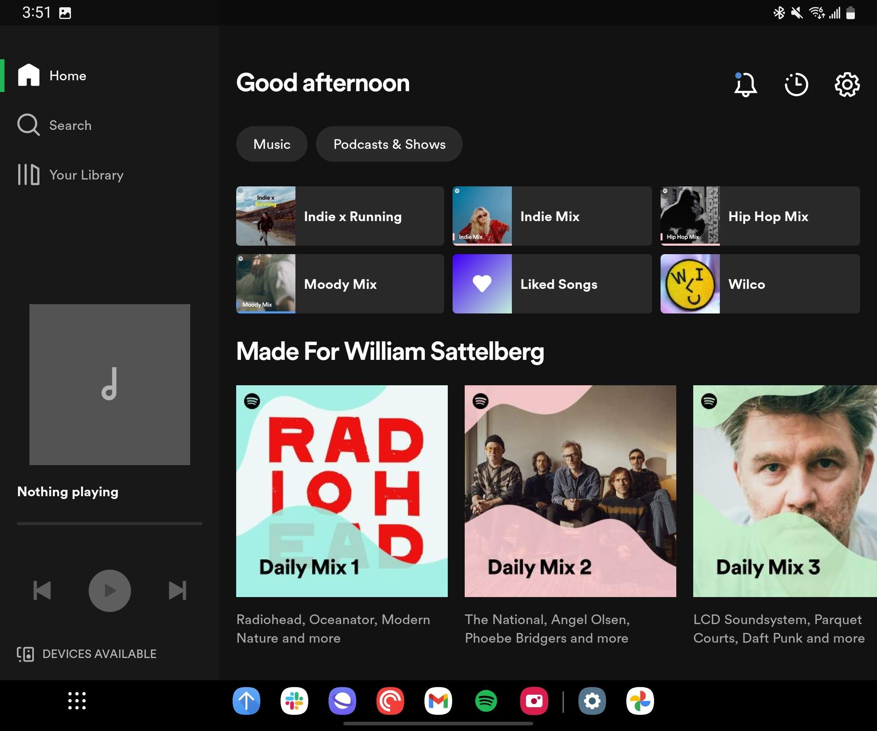Open the notifications bell
877x731 pixels.
coord(745,84)
